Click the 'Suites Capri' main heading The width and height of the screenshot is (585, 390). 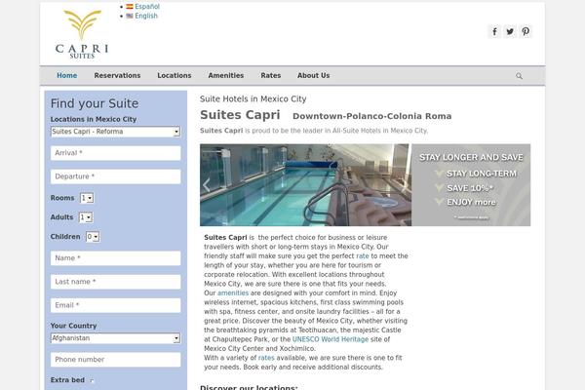pos(240,115)
